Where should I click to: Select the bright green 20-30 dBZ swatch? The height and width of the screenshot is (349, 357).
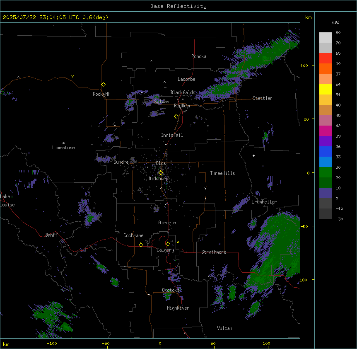tap(326, 172)
